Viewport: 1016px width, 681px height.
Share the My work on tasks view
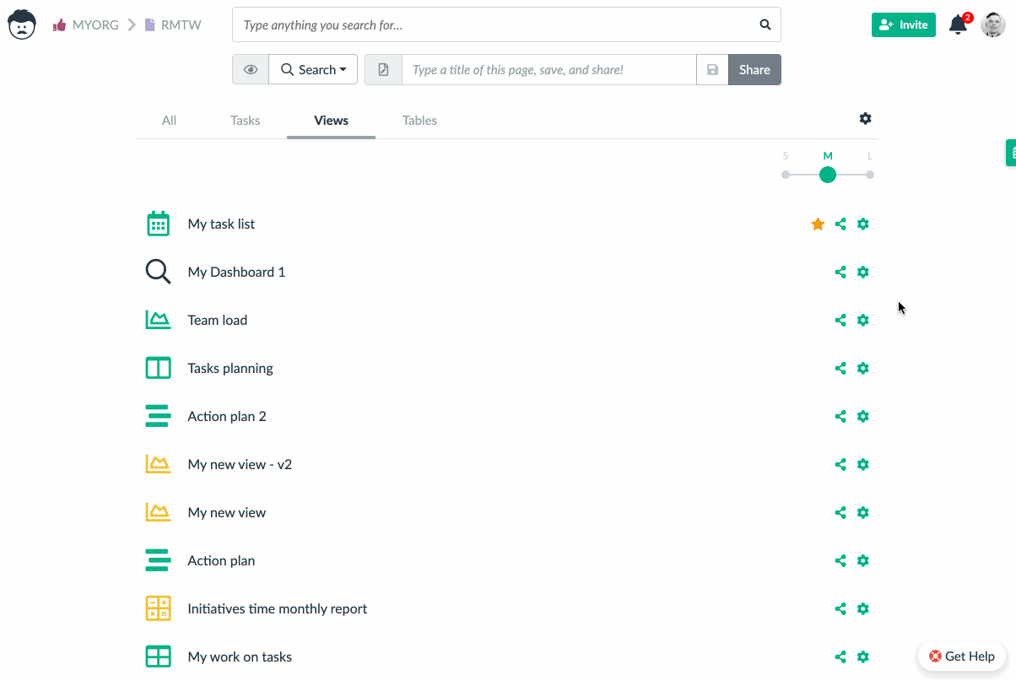(x=840, y=657)
